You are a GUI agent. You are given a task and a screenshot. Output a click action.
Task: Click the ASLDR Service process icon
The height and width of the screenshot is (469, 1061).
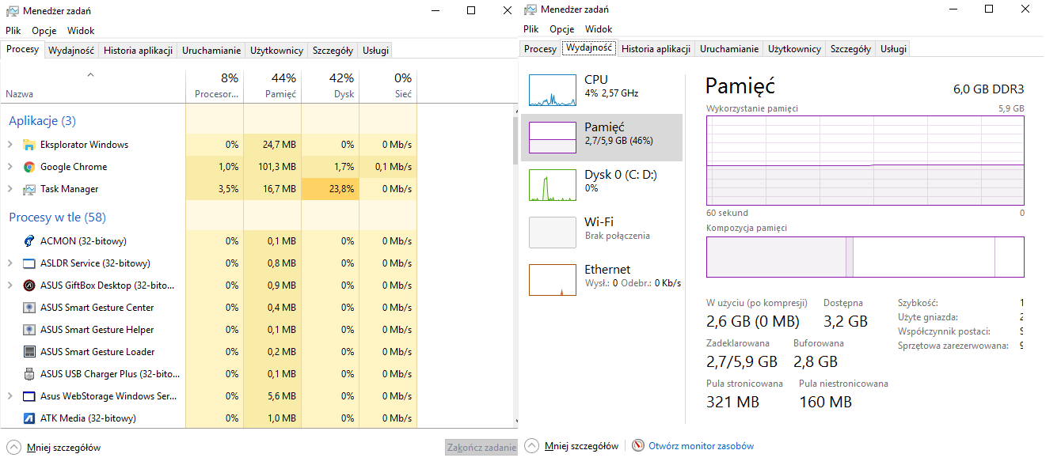pyautogui.click(x=29, y=263)
